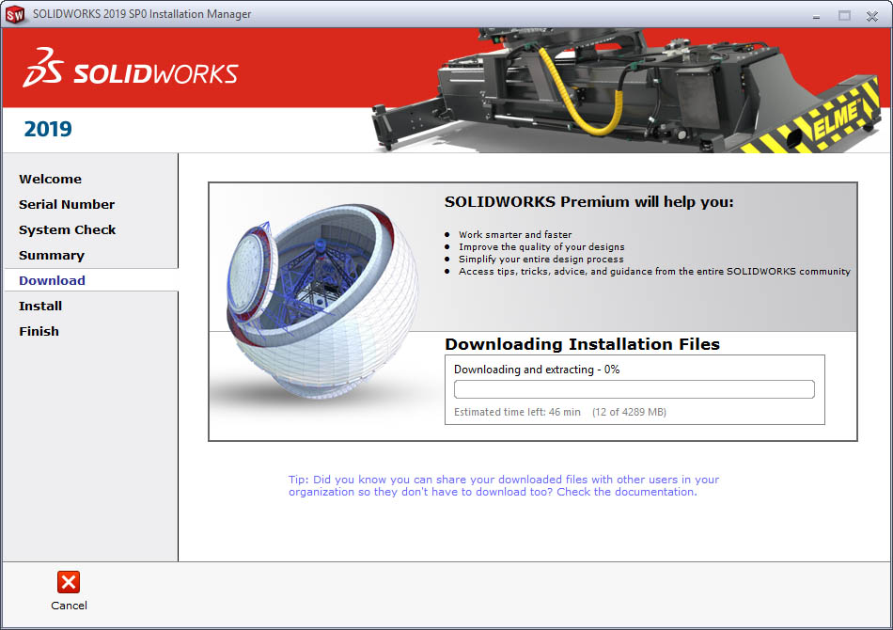Click the SOLIDWORKS Installation Manager title bar icon
Image resolution: width=893 pixels, height=630 pixels.
pos(15,14)
